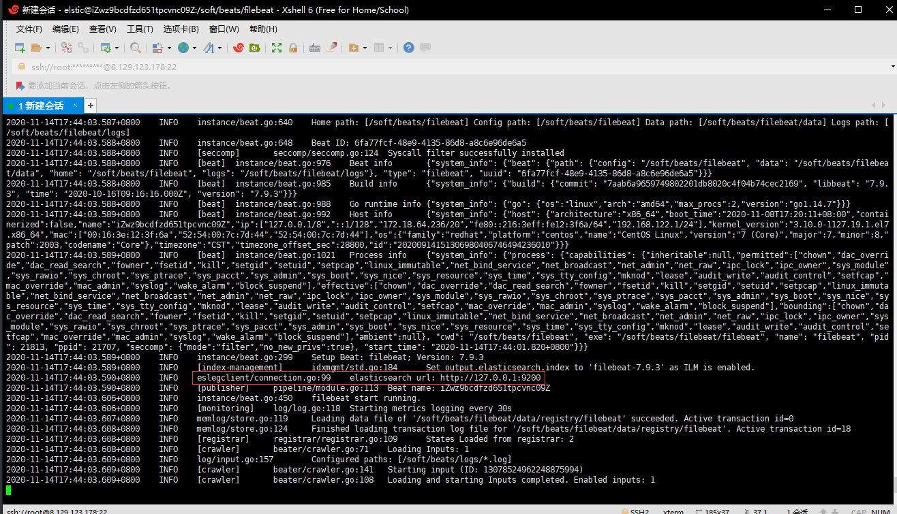Click the 'Loading Inputs: 1' log text
Screen dimensions: 897x514
click(428, 449)
